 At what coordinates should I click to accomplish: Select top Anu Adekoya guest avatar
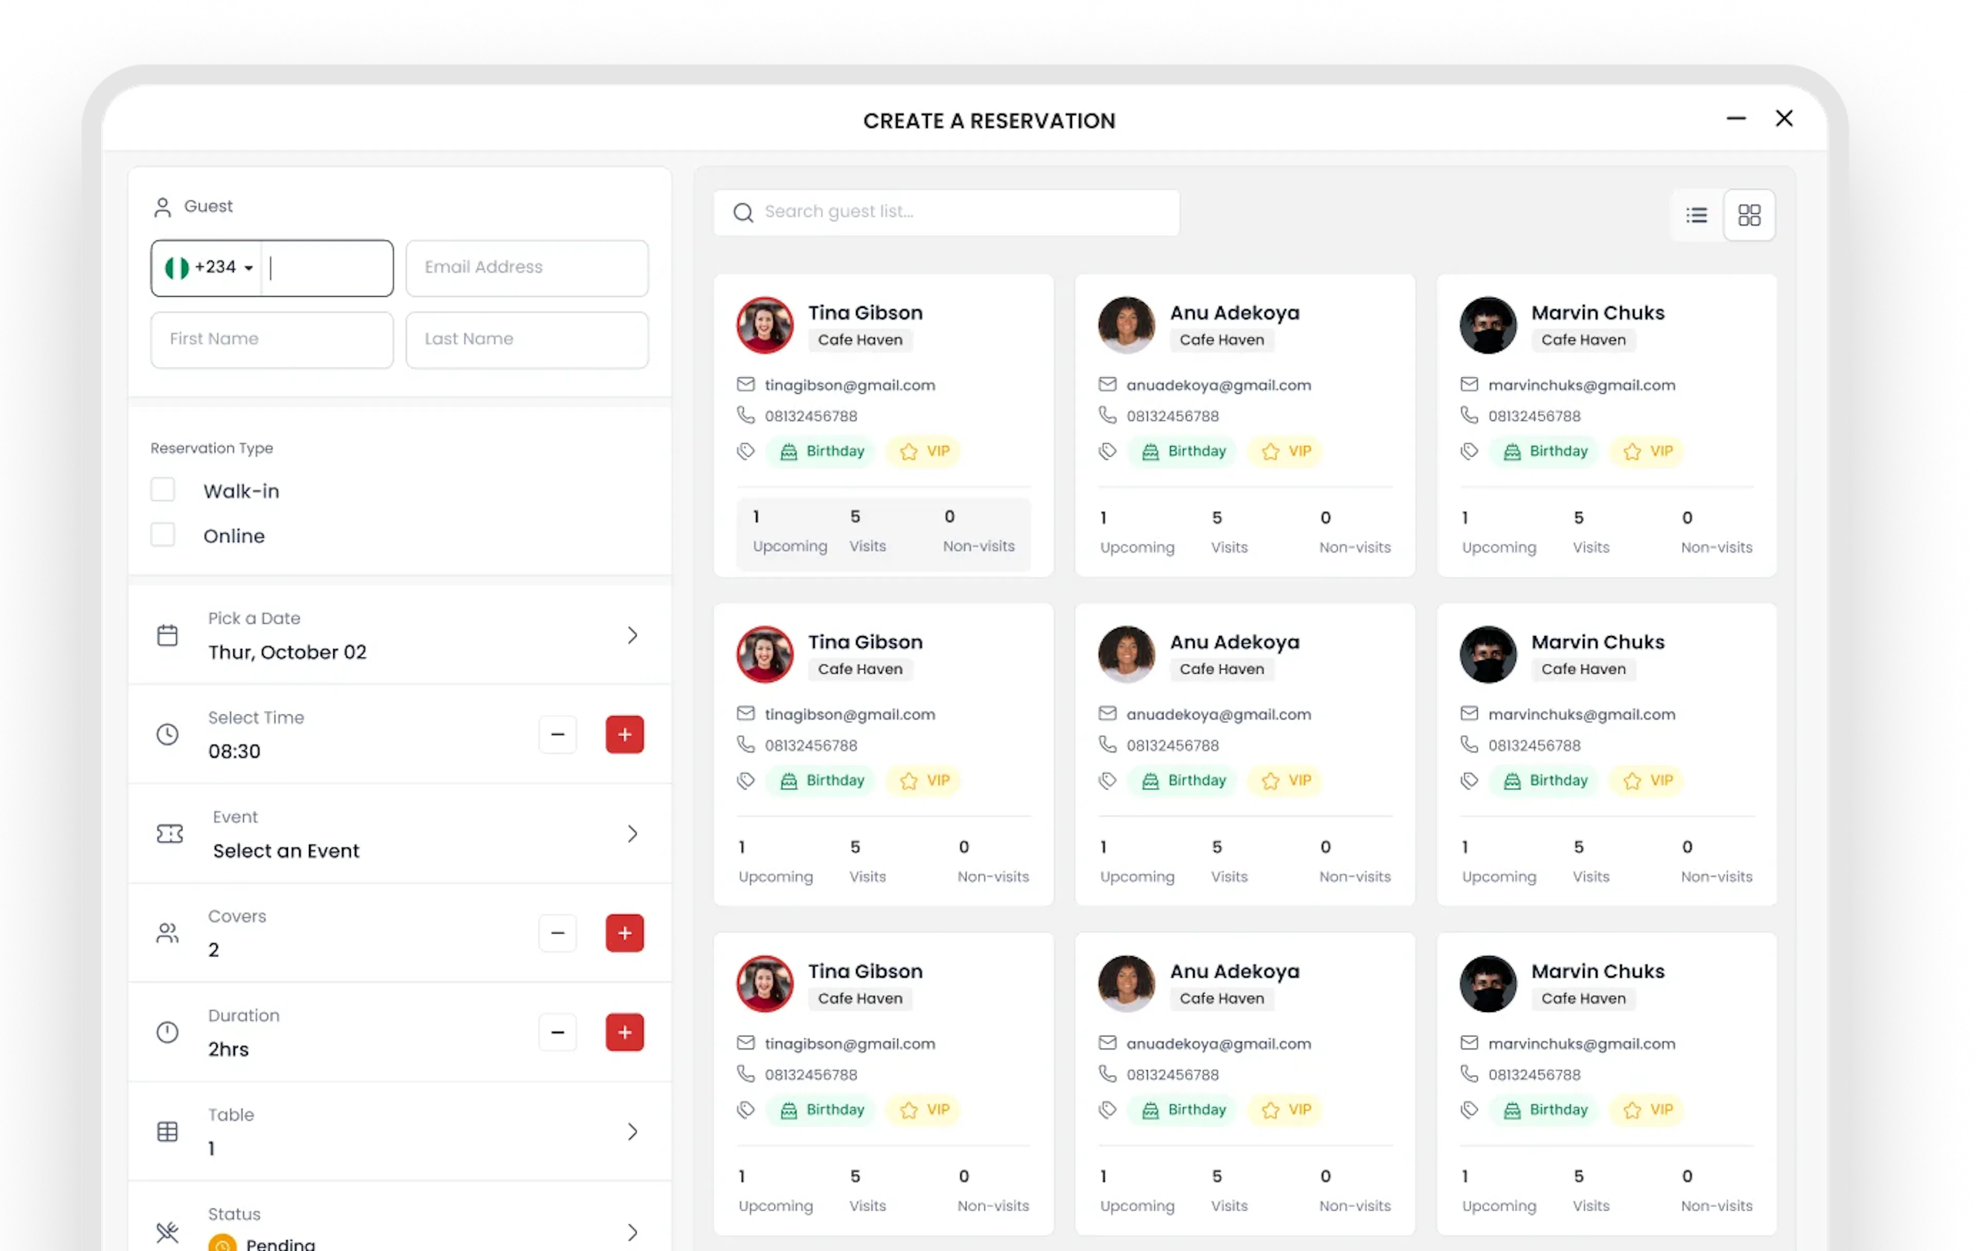click(x=1126, y=325)
